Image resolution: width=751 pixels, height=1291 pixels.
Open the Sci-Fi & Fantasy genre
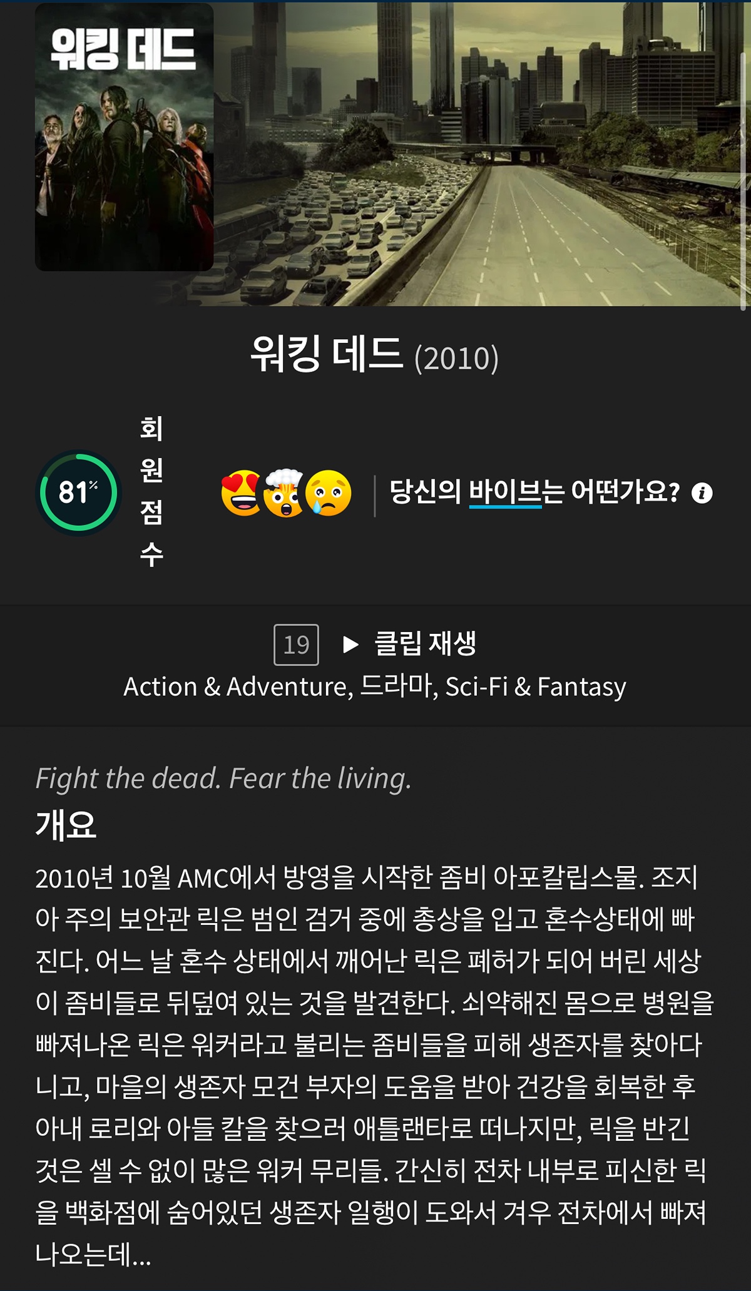click(x=536, y=686)
